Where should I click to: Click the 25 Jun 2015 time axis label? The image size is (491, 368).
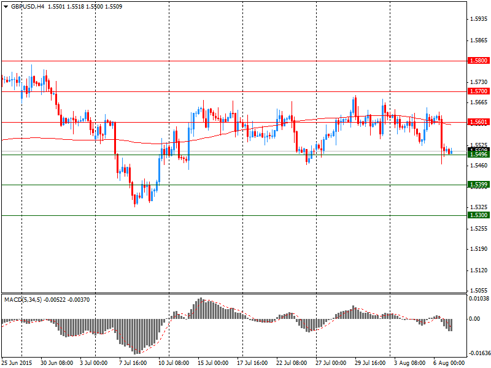coord(17,363)
